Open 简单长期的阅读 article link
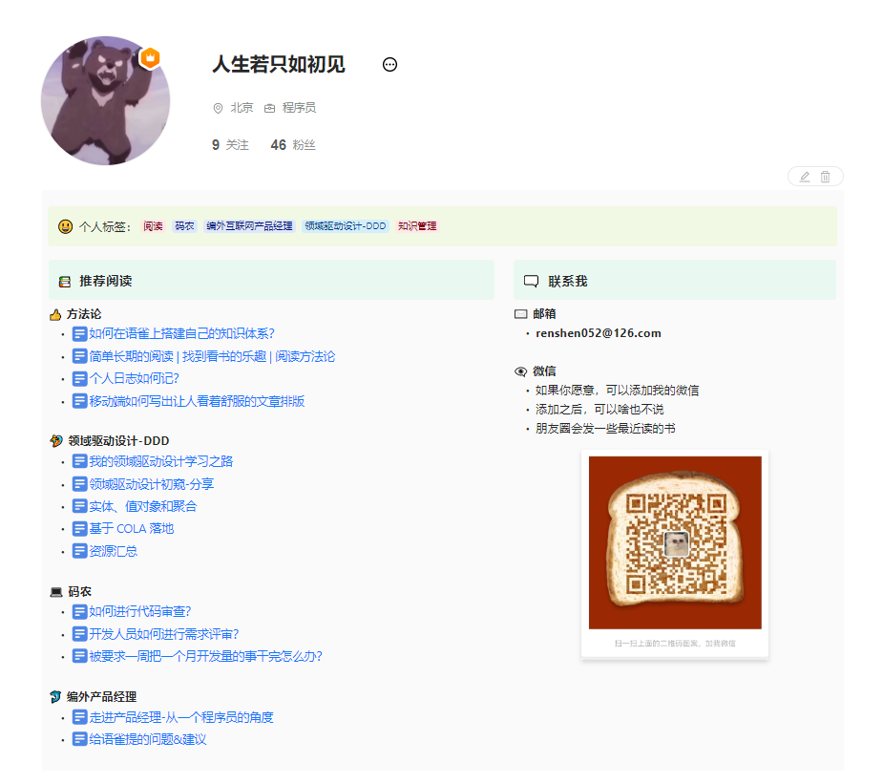The width and height of the screenshot is (883, 784). pos(212,356)
